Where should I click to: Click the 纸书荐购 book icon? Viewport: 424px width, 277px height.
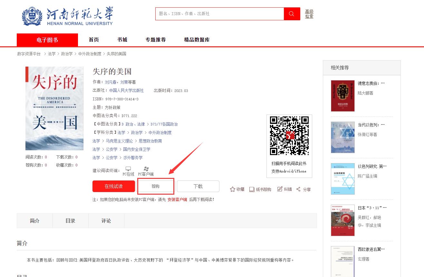[252, 189]
